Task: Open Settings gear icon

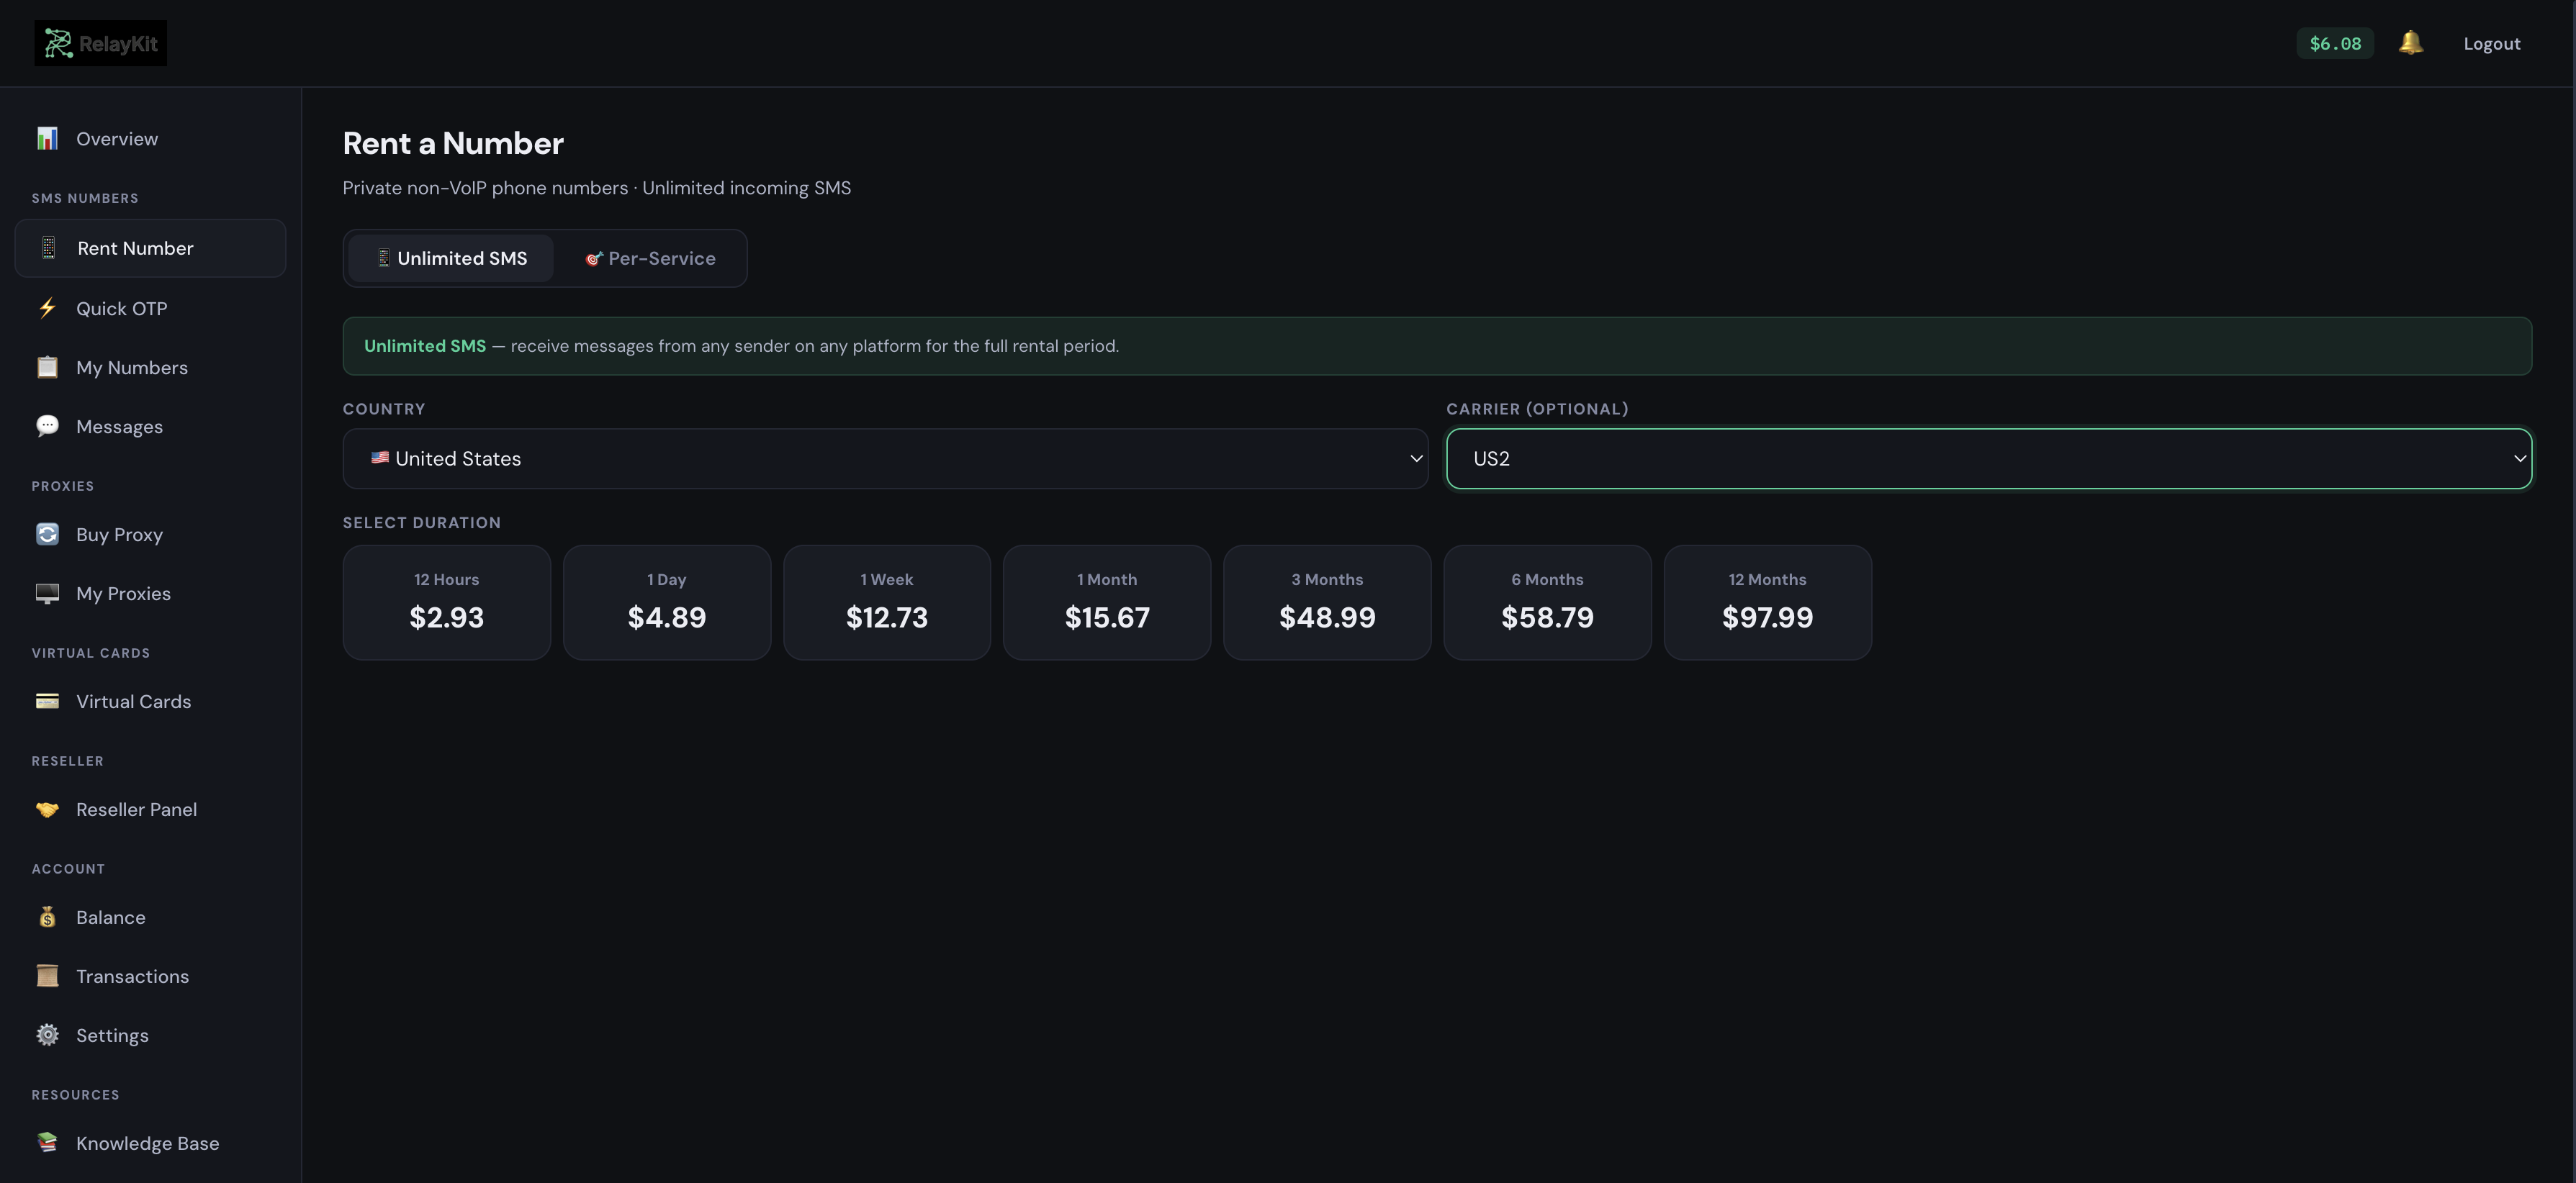Action: tap(47, 1034)
